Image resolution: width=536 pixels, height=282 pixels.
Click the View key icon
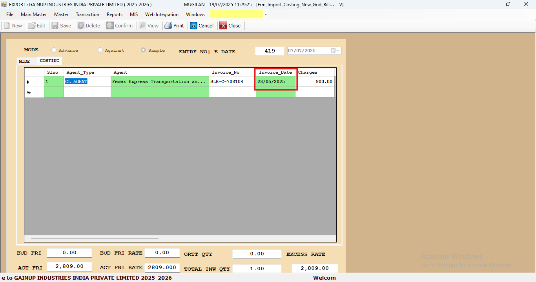pos(142,25)
